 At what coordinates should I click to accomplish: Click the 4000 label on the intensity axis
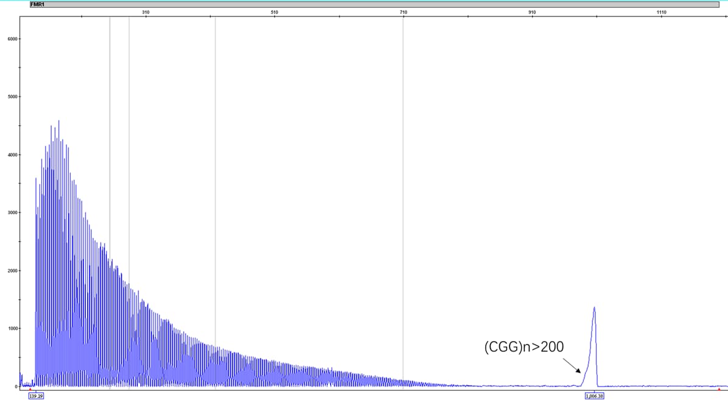[x=12, y=155]
